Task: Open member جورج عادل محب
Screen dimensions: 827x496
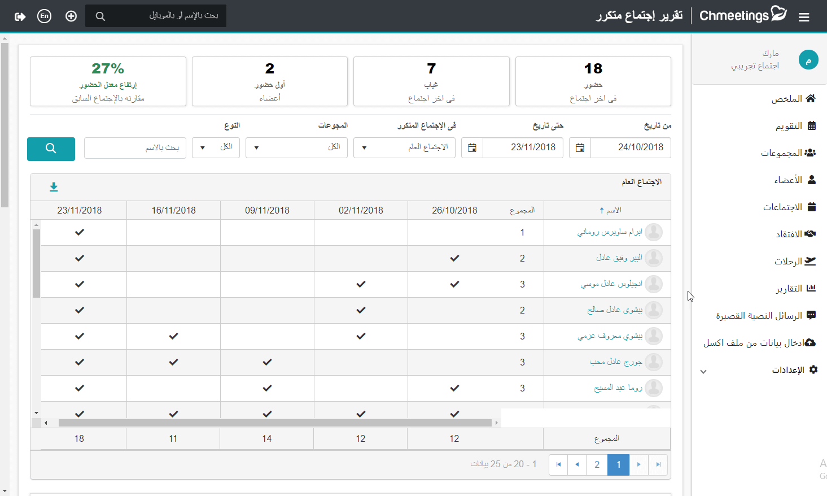Action: pyautogui.click(x=616, y=362)
